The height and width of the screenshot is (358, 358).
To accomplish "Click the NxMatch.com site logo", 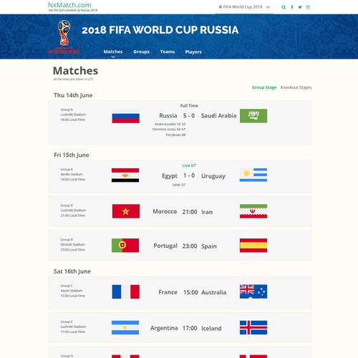I will pyautogui.click(x=69, y=5).
